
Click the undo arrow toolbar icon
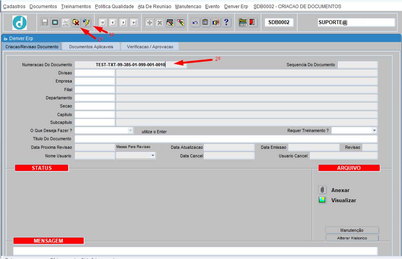click(195, 23)
